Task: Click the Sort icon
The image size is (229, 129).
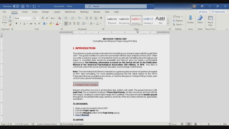Action: point(96,18)
